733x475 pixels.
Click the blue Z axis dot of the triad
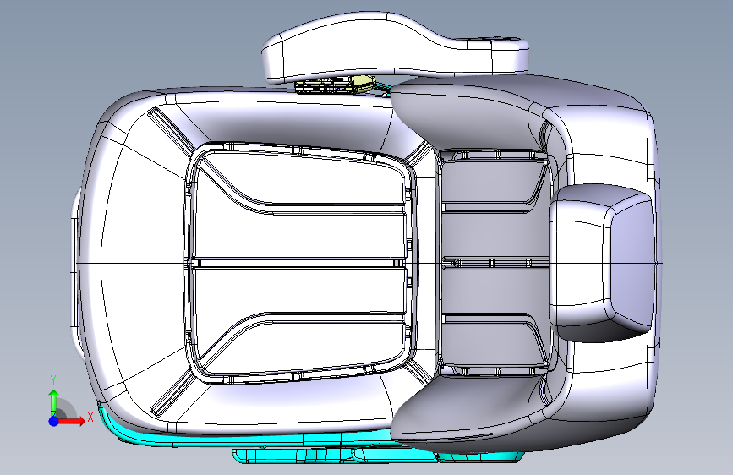[54, 421]
